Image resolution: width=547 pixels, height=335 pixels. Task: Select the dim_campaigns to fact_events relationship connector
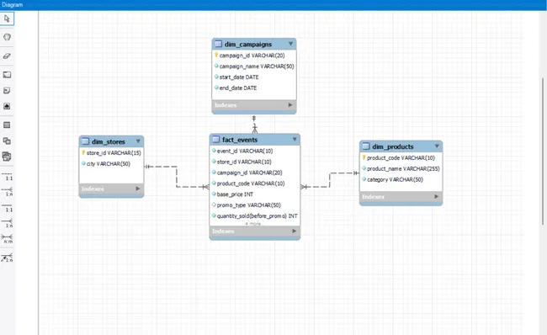click(x=255, y=125)
